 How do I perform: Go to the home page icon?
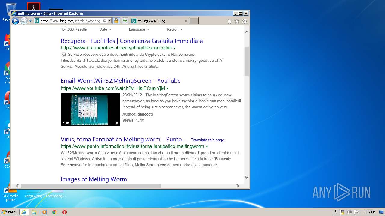click(229, 21)
